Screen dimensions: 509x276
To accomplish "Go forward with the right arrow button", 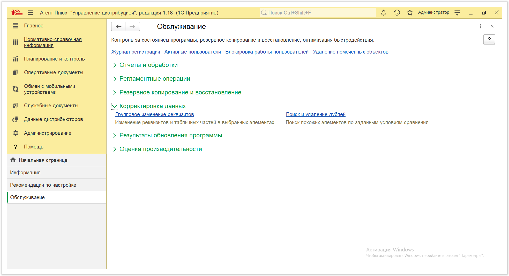I will pos(133,26).
